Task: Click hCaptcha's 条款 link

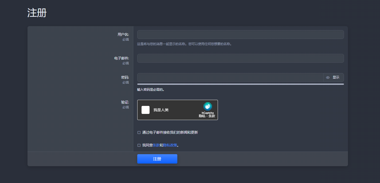Action: [x=212, y=116]
